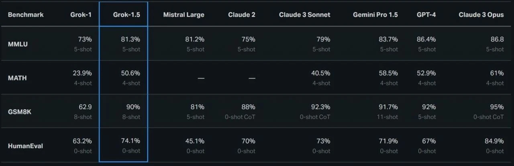Select the Gemini Pro 1.5 header
514x166 pixels.
[375, 15]
